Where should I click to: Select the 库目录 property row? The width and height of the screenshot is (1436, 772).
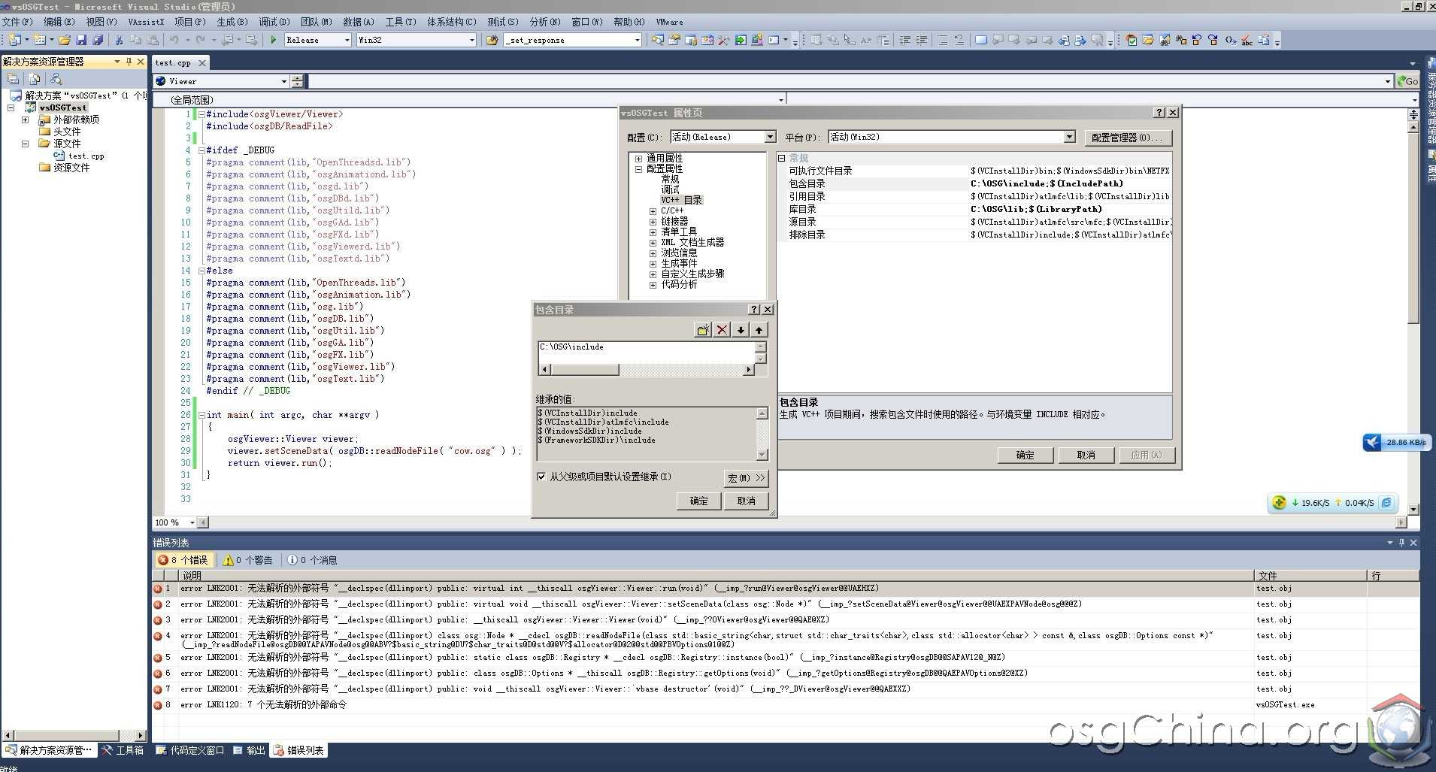pos(975,209)
